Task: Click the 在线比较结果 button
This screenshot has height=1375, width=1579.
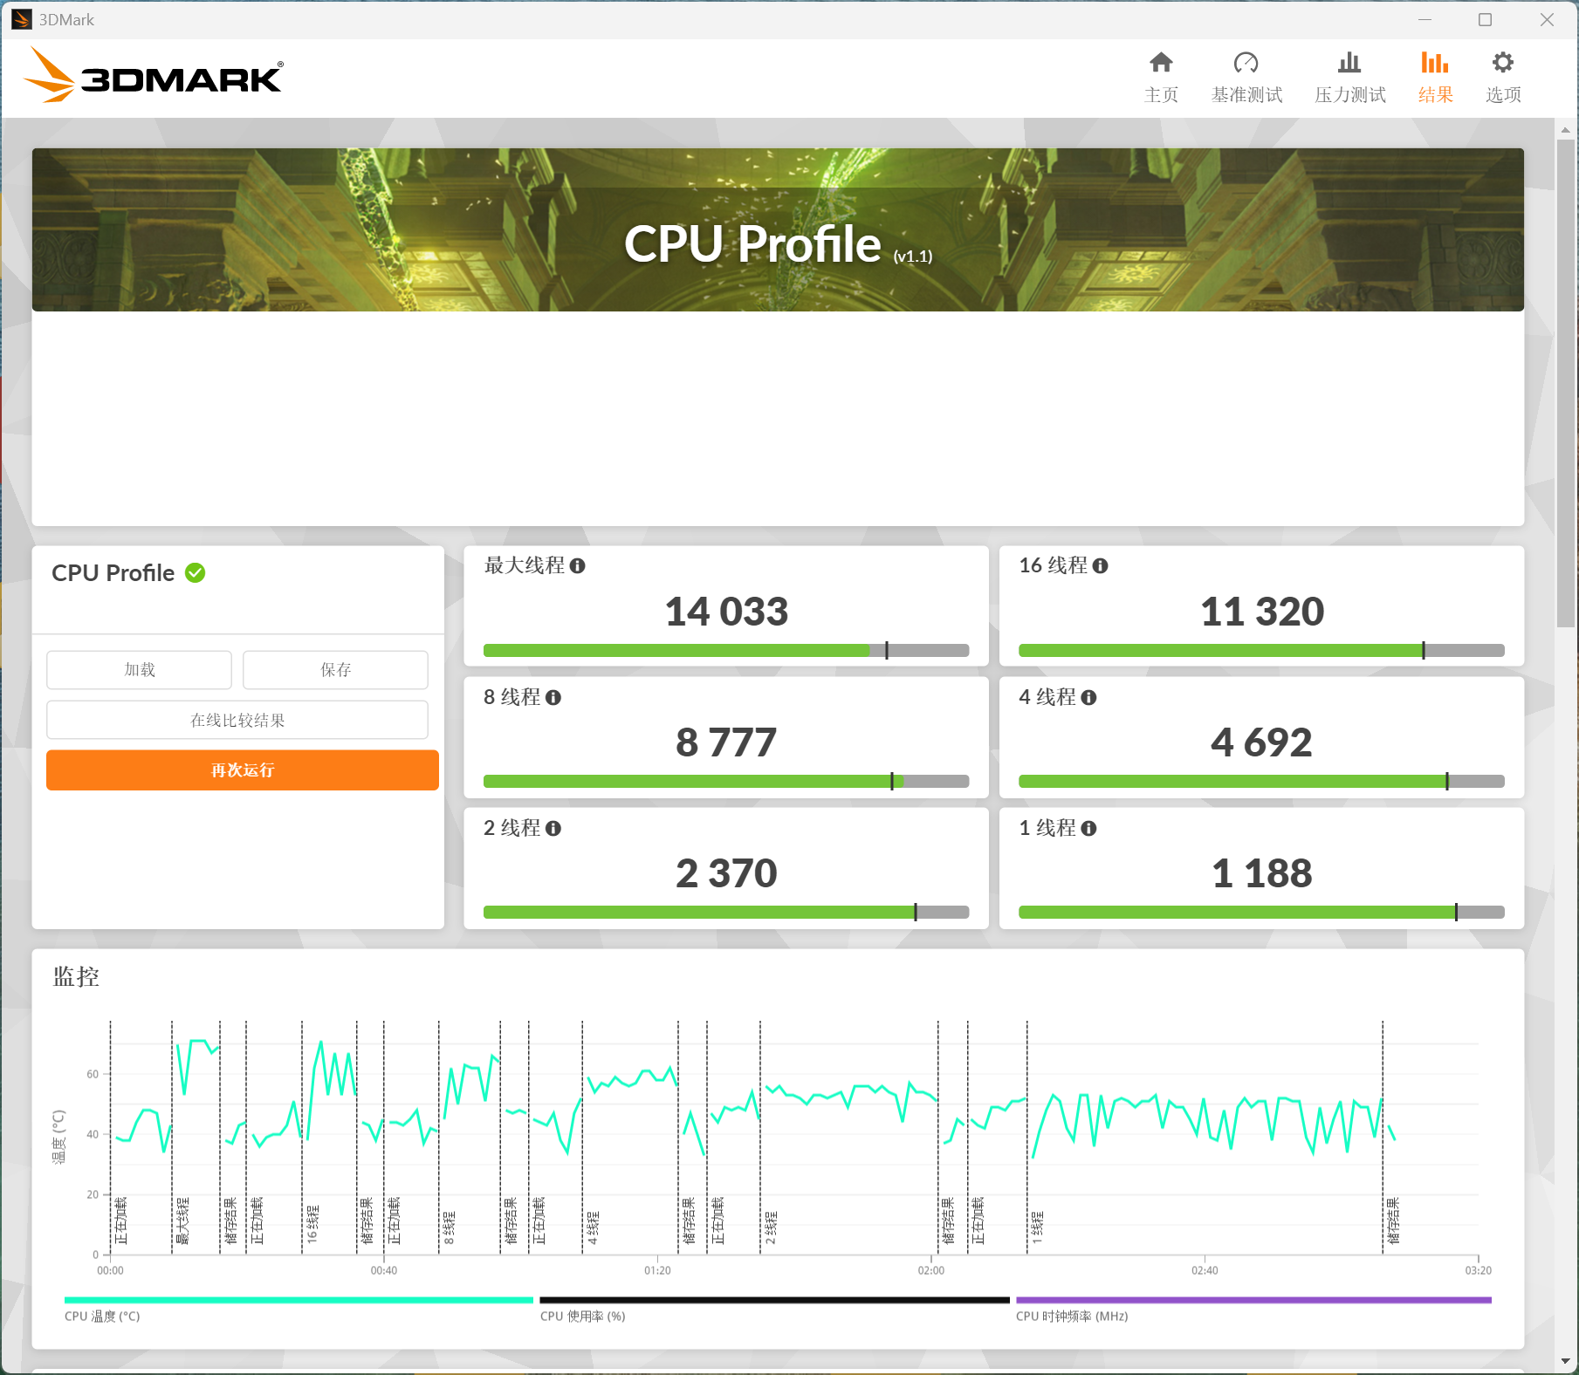Action: point(237,720)
